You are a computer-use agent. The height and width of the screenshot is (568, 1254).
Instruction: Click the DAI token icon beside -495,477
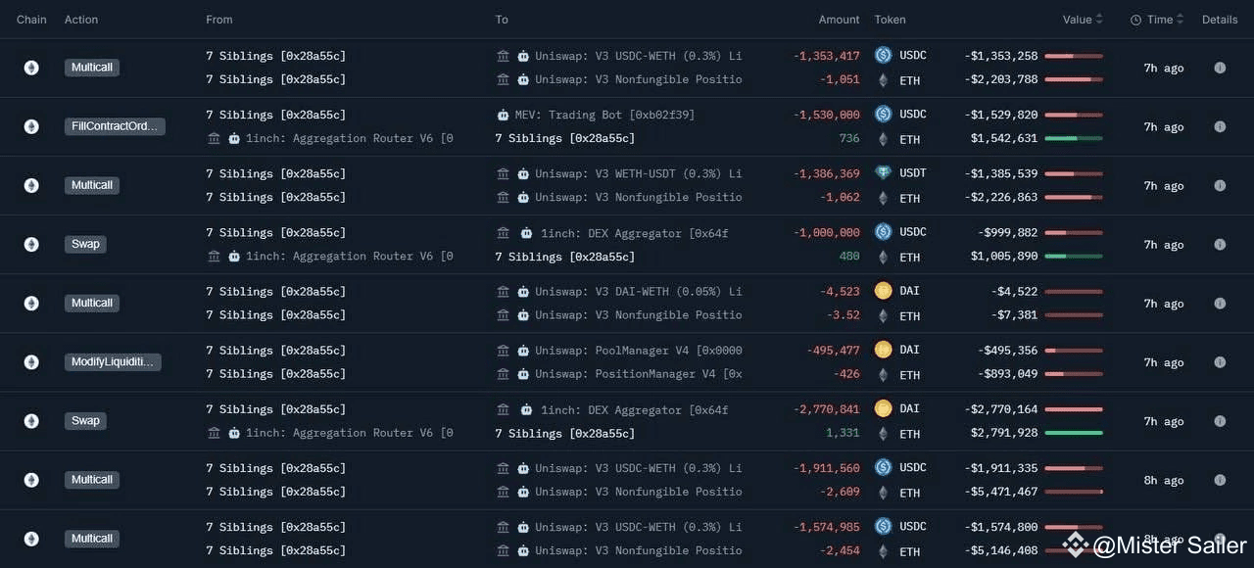click(x=883, y=350)
